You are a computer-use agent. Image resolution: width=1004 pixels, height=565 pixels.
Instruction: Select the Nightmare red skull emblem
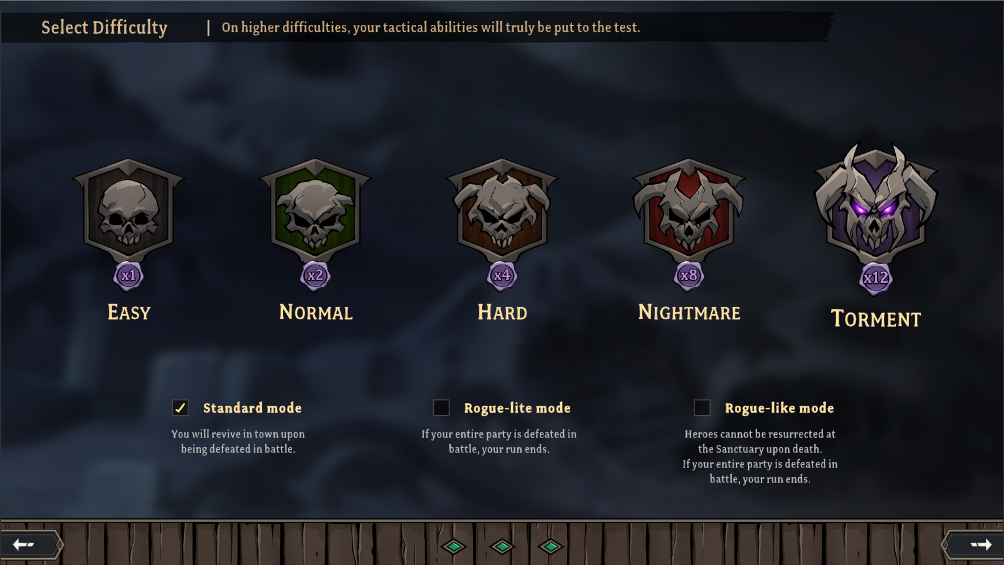point(689,212)
